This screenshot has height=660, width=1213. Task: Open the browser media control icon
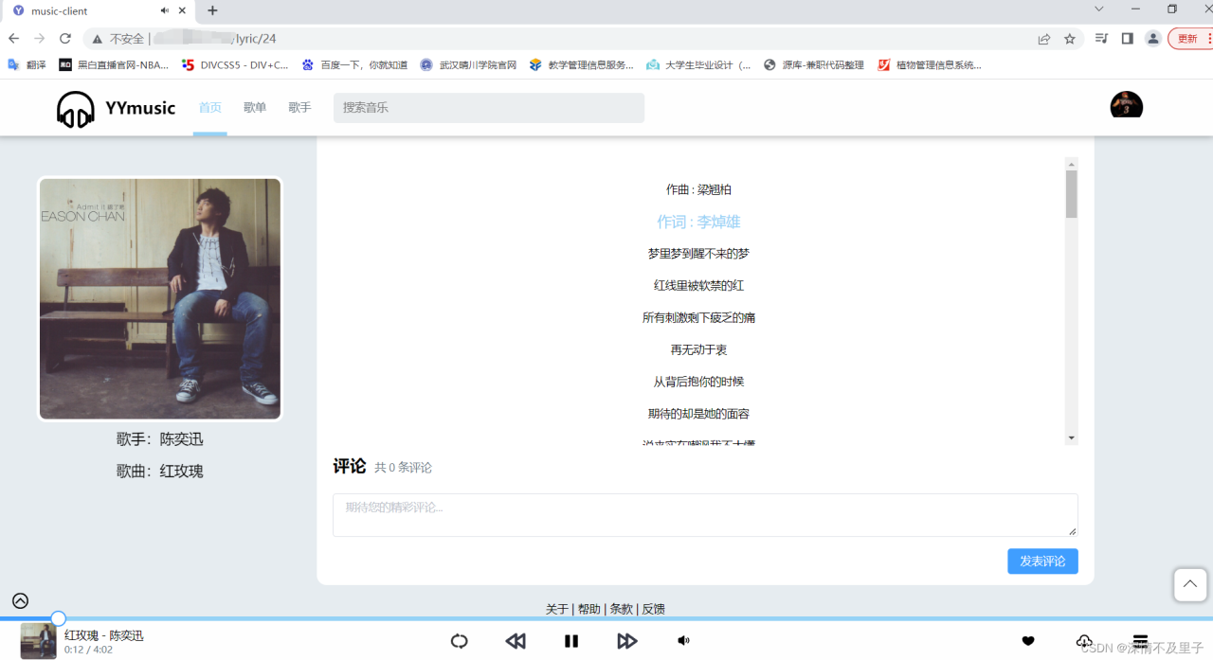click(1101, 39)
